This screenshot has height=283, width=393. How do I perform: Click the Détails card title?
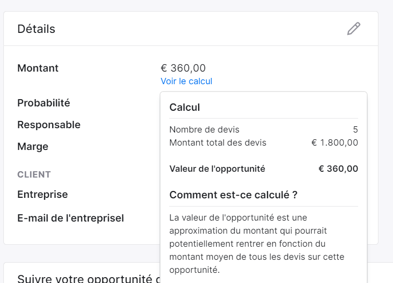pyautogui.click(x=36, y=29)
